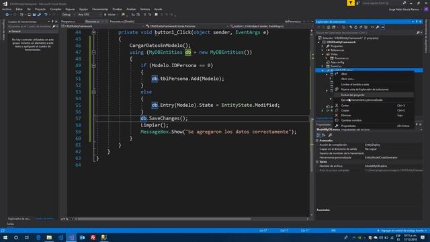Click the Windows Start button
Screen dimensions: 430x242
pyautogui.click(x=5, y=237)
